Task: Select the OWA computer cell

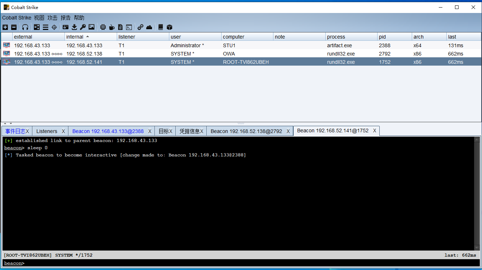Action: click(x=247, y=54)
